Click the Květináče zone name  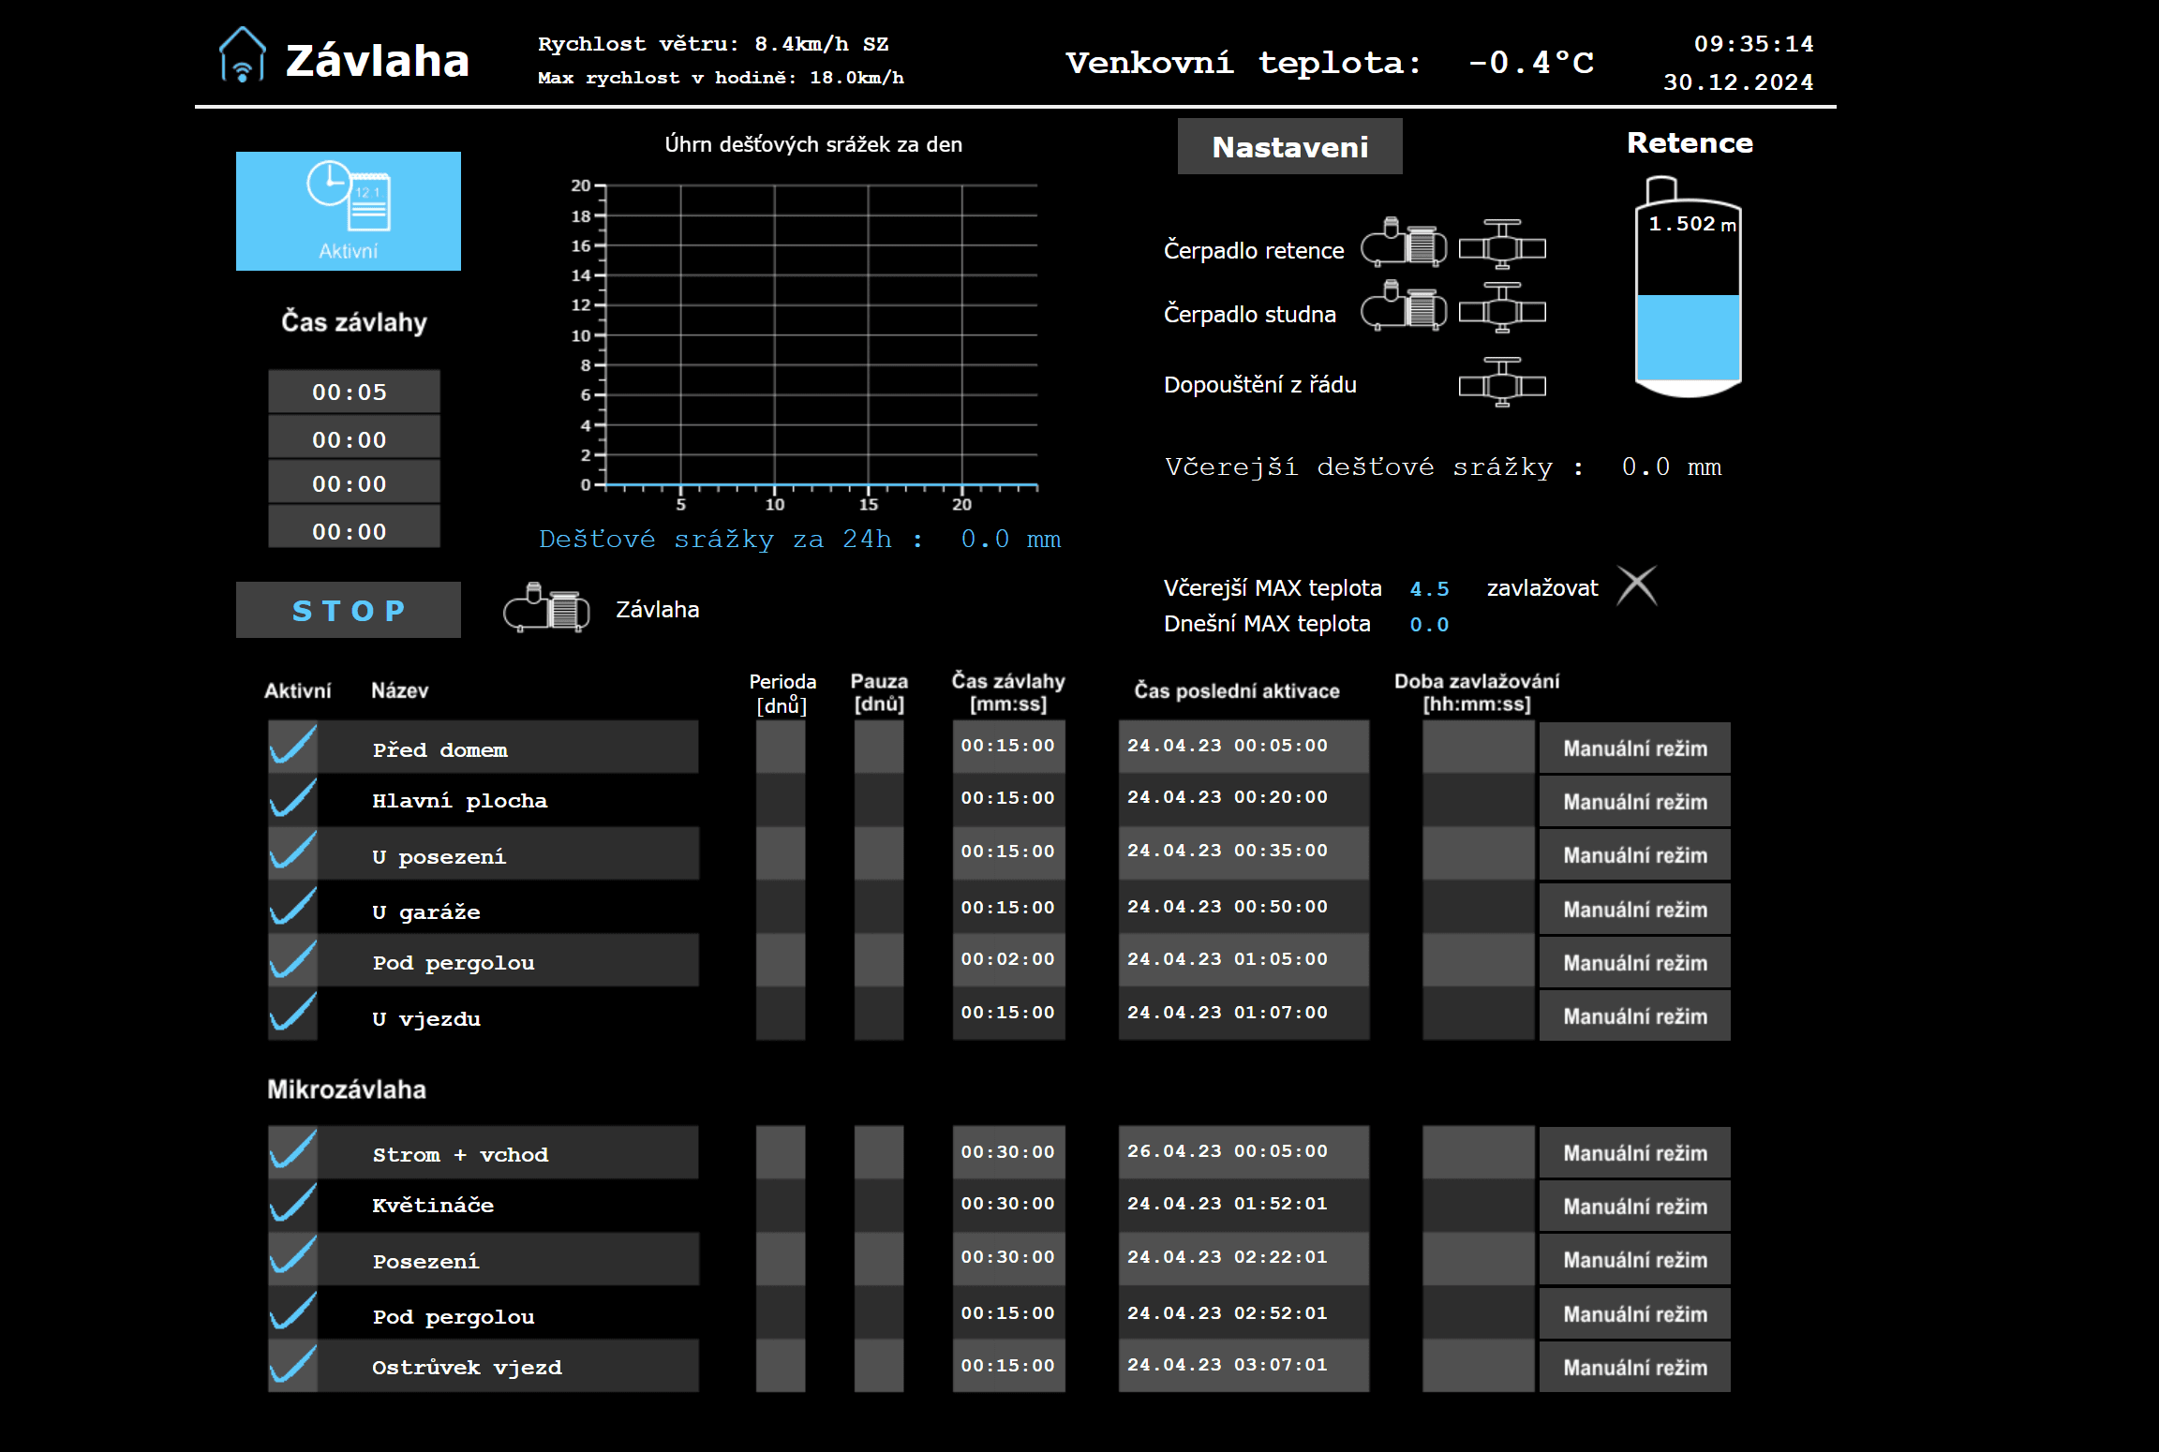point(433,1205)
